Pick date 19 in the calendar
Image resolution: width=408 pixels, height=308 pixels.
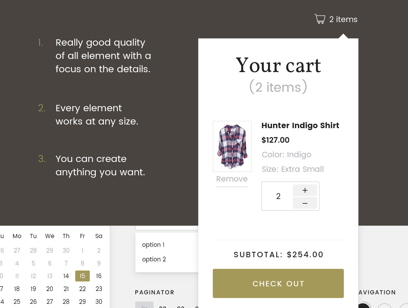click(x=33, y=289)
